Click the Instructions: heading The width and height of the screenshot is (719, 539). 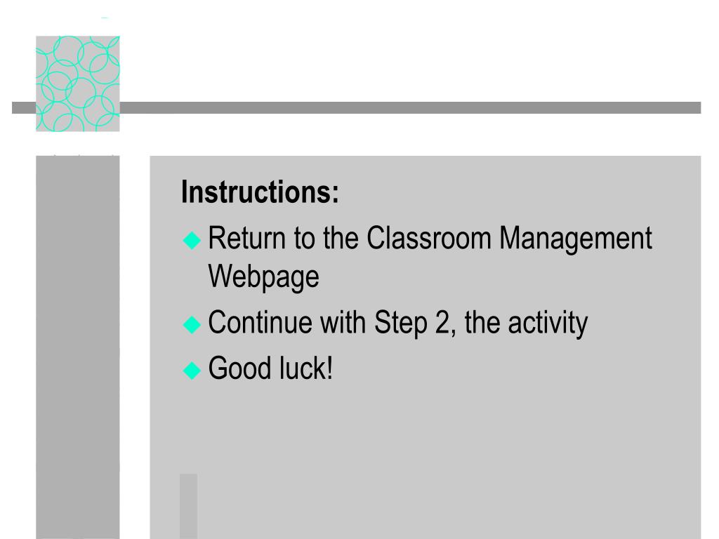tap(260, 192)
